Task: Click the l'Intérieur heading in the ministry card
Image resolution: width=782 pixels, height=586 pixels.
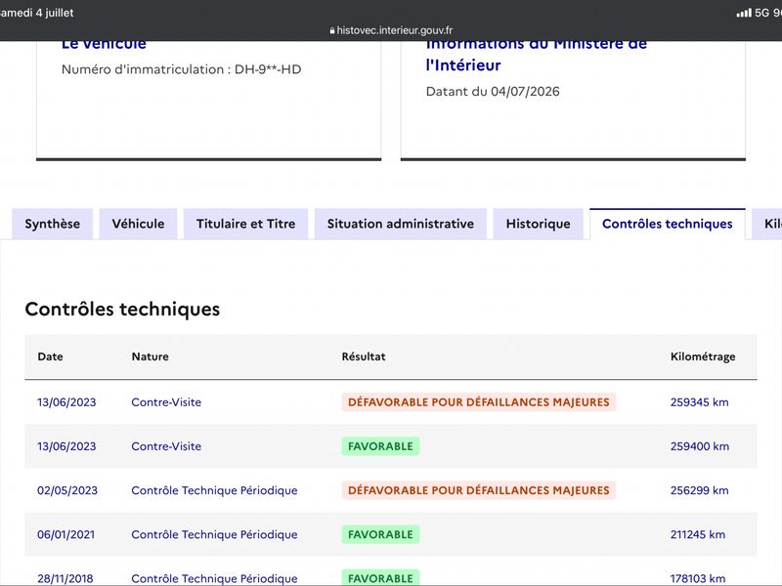Action: tap(463, 65)
